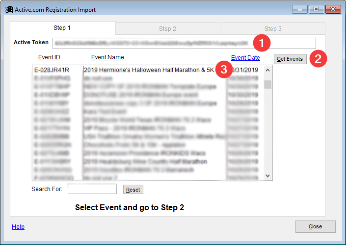The height and width of the screenshot is (245, 346).
Task: Click the Get Events button
Action: pos(290,59)
